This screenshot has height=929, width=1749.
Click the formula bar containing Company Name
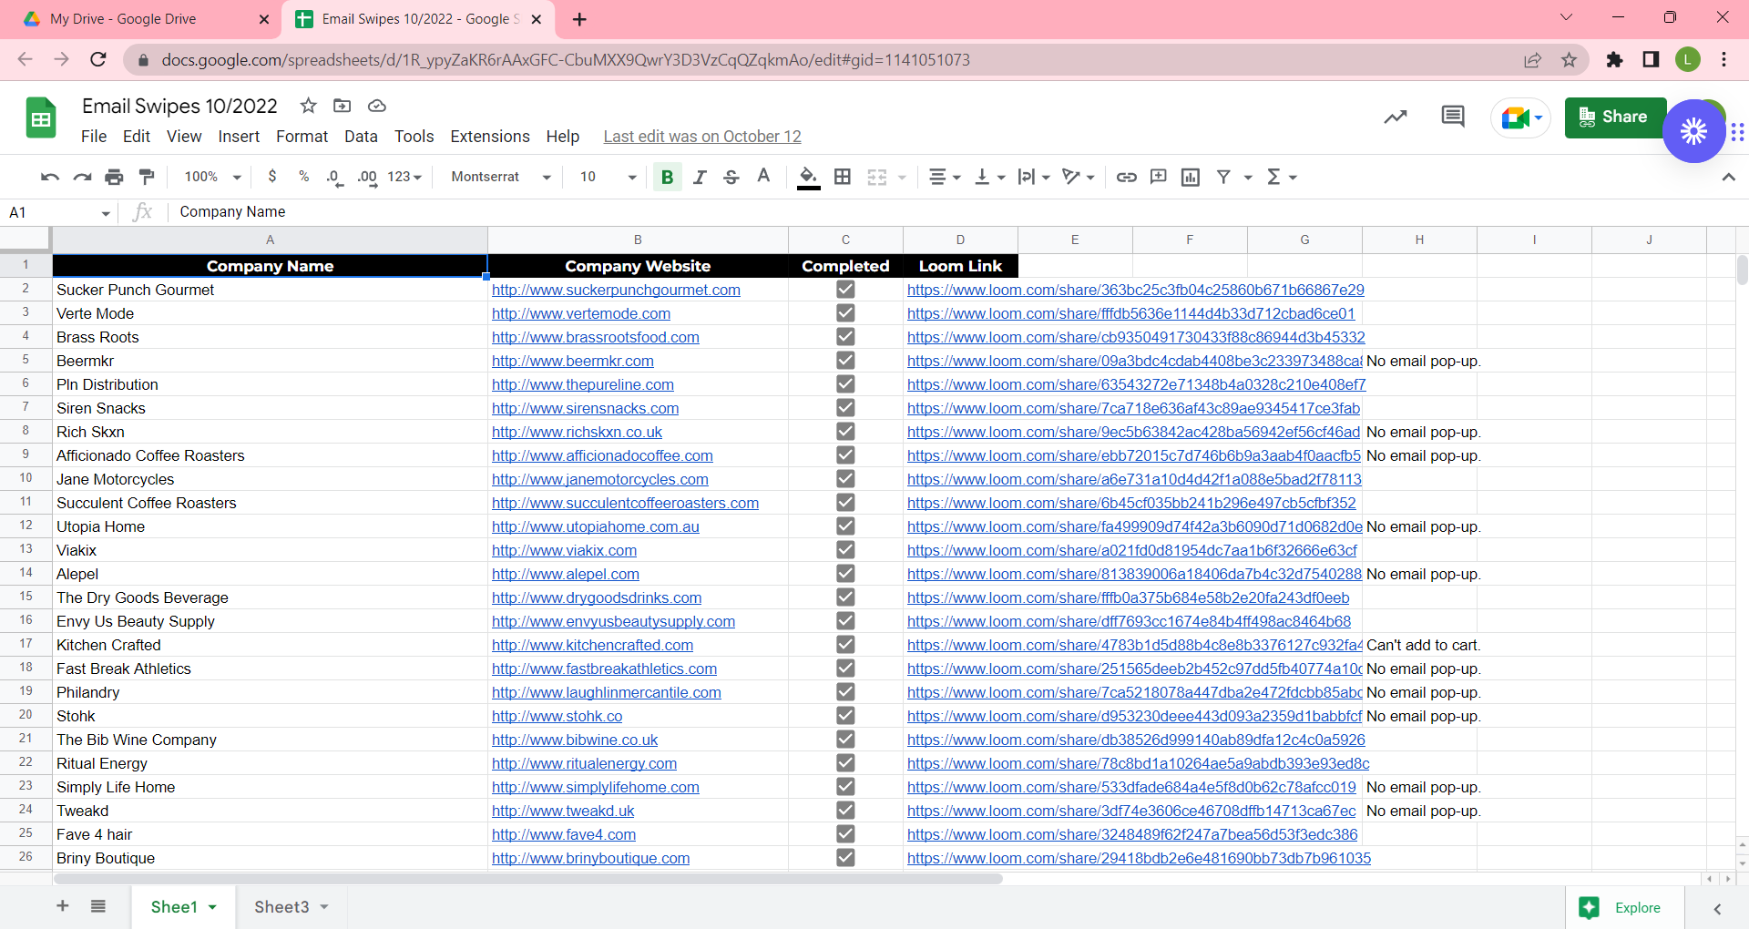click(956, 212)
